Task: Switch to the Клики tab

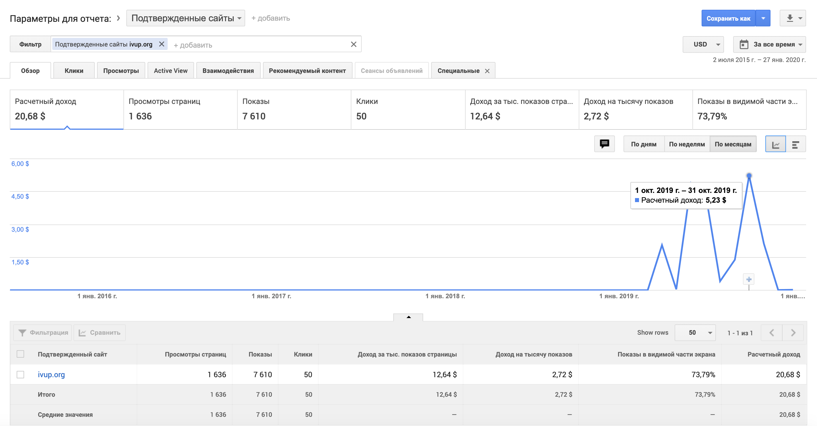Action: (x=74, y=71)
